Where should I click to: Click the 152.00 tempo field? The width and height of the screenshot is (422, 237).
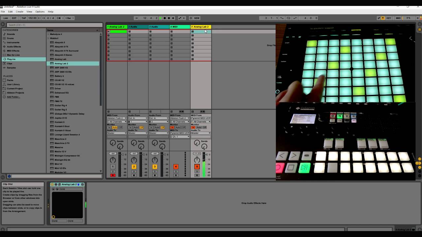click(x=32, y=18)
